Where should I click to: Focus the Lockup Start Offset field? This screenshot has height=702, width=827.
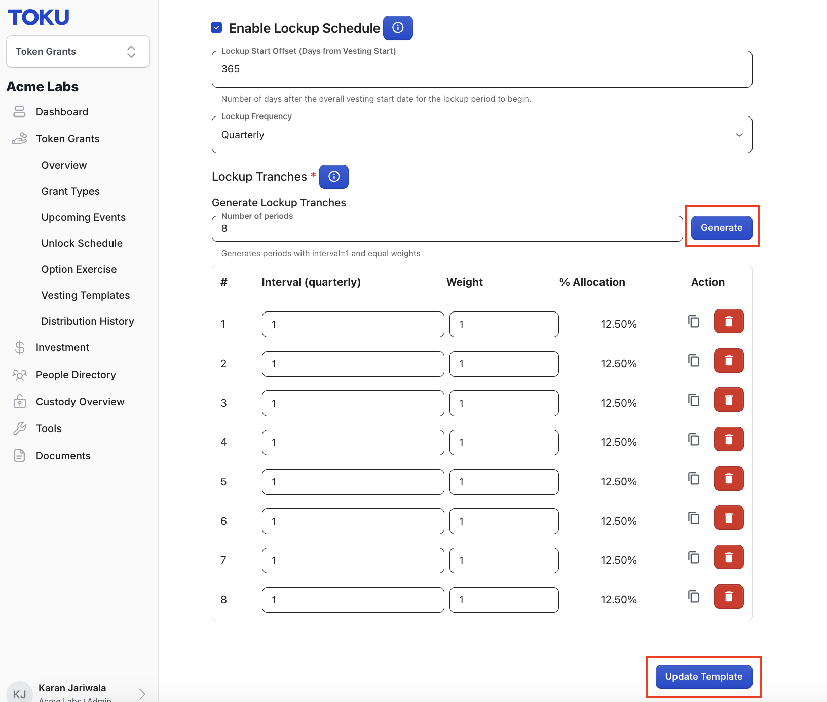pos(482,69)
